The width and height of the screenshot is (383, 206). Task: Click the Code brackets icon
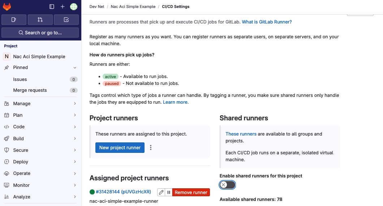(x=7, y=127)
